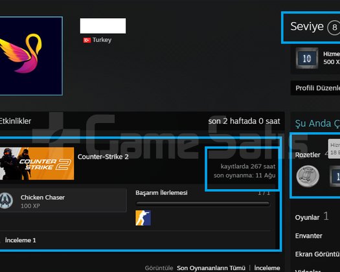340x272 pixels.
Task: Click the Counter-Strike achievement icon
Action: (x=143, y=218)
